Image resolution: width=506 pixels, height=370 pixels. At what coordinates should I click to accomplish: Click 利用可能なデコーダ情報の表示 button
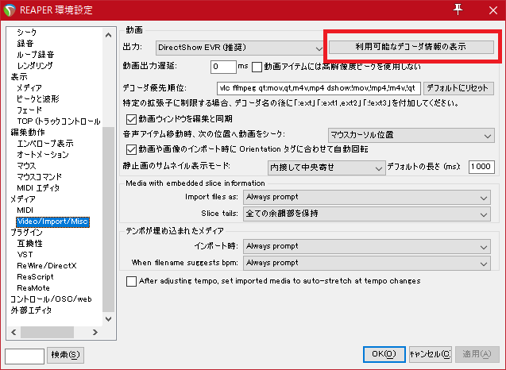tap(411, 47)
